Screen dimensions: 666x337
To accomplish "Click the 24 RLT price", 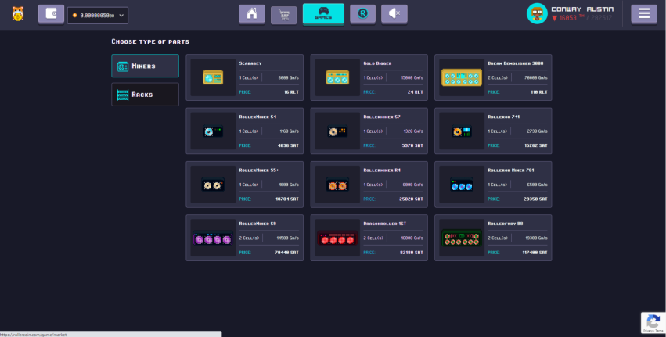I will 416,92.
